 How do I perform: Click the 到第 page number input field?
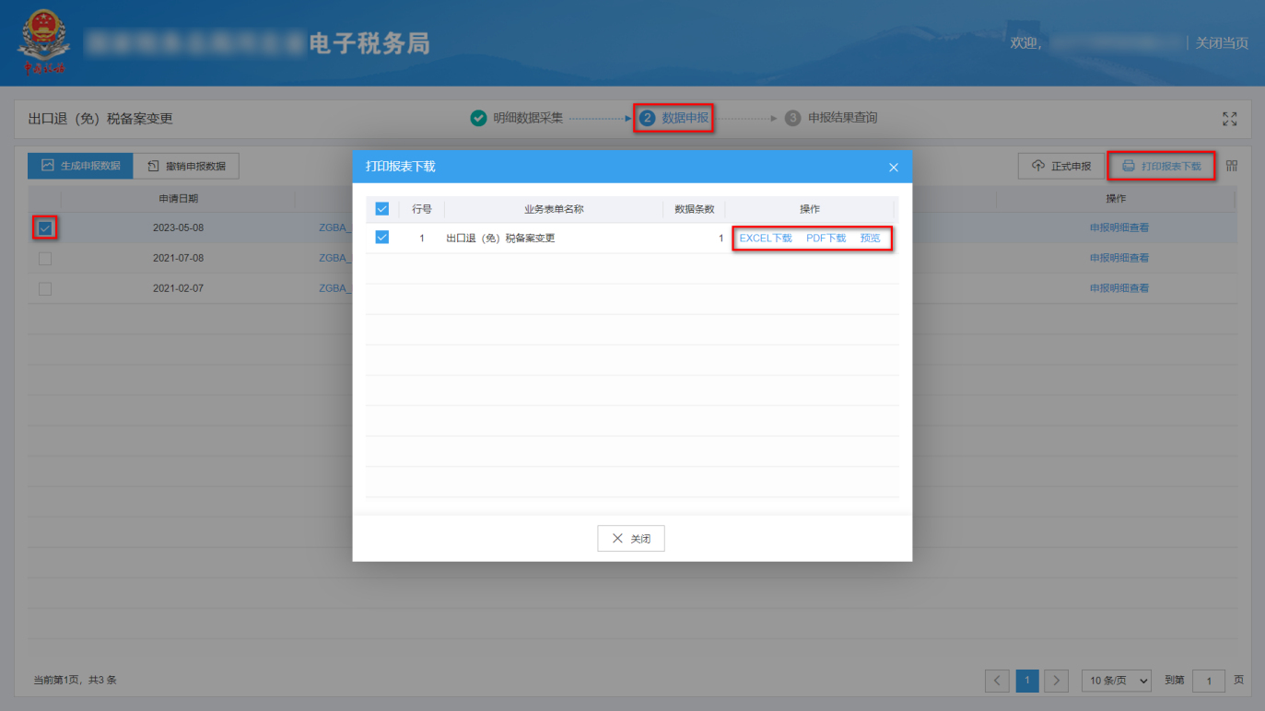click(x=1208, y=681)
